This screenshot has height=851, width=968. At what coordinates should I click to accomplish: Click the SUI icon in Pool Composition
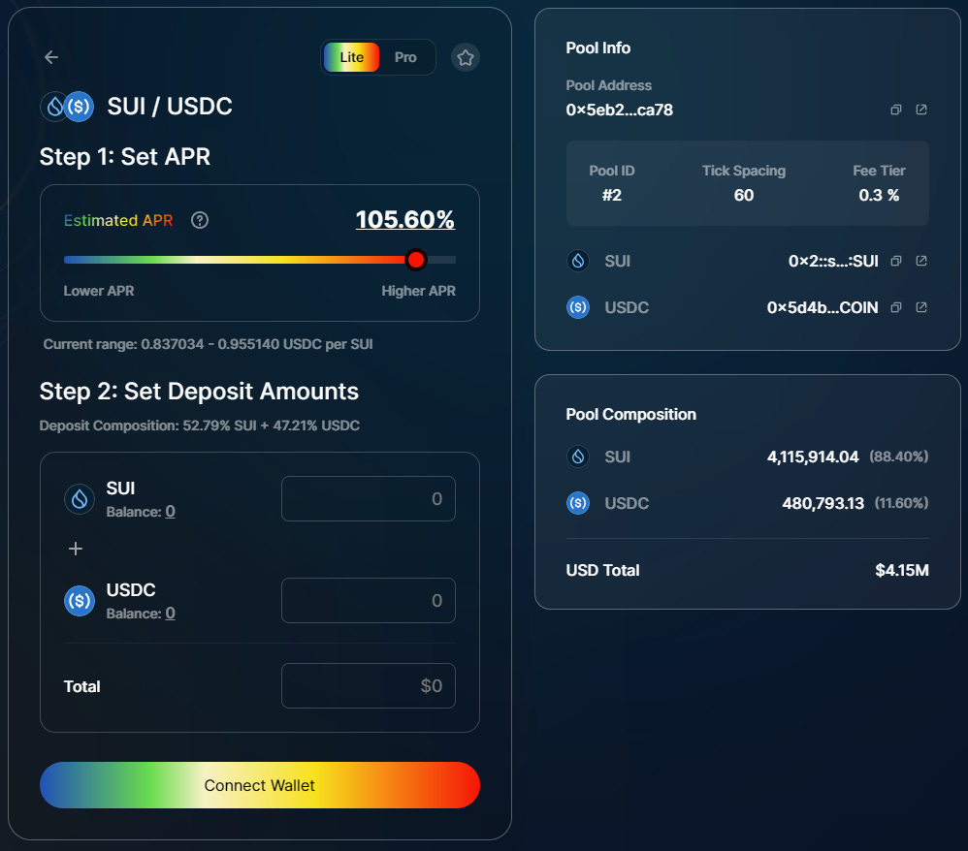point(578,457)
